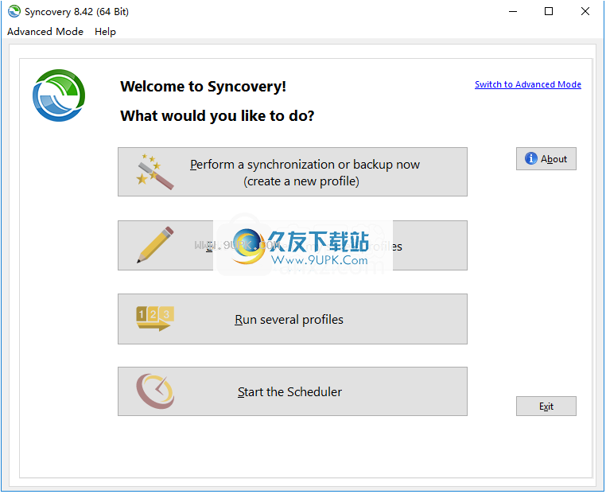
Task: Click the Run several profiles button
Action: tap(293, 319)
